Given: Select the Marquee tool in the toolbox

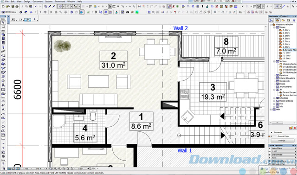Looking at the screenshot, I should pos(3,27).
